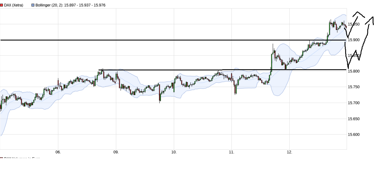Click the far-right hand-drawn arrowhead
This screenshot has width=374, height=181.
tap(372, 18)
